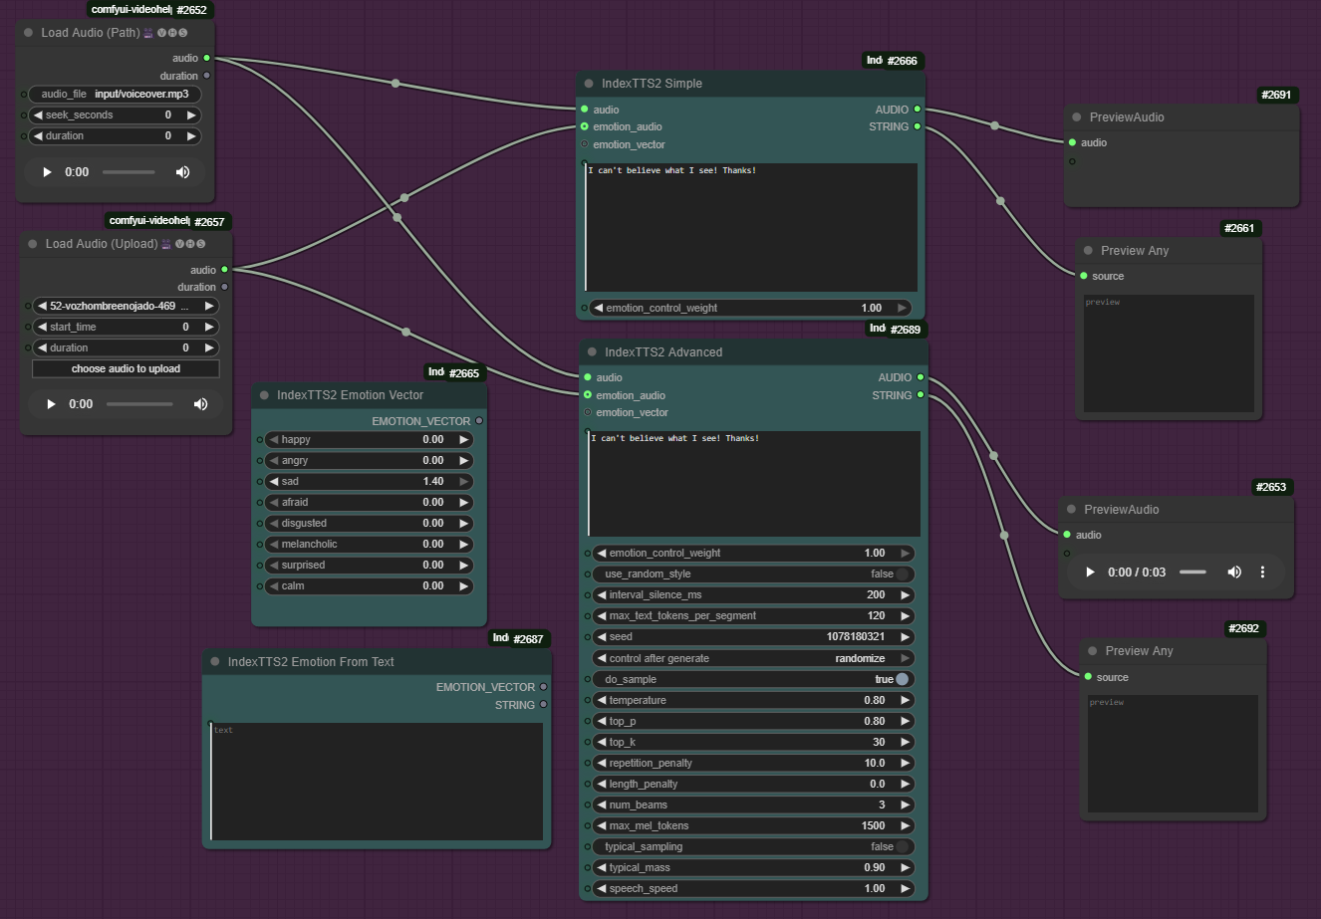Open the 52-vozhombreenojado audio file selector
Viewport: 1321px width, 919px height.
[126, 305]
